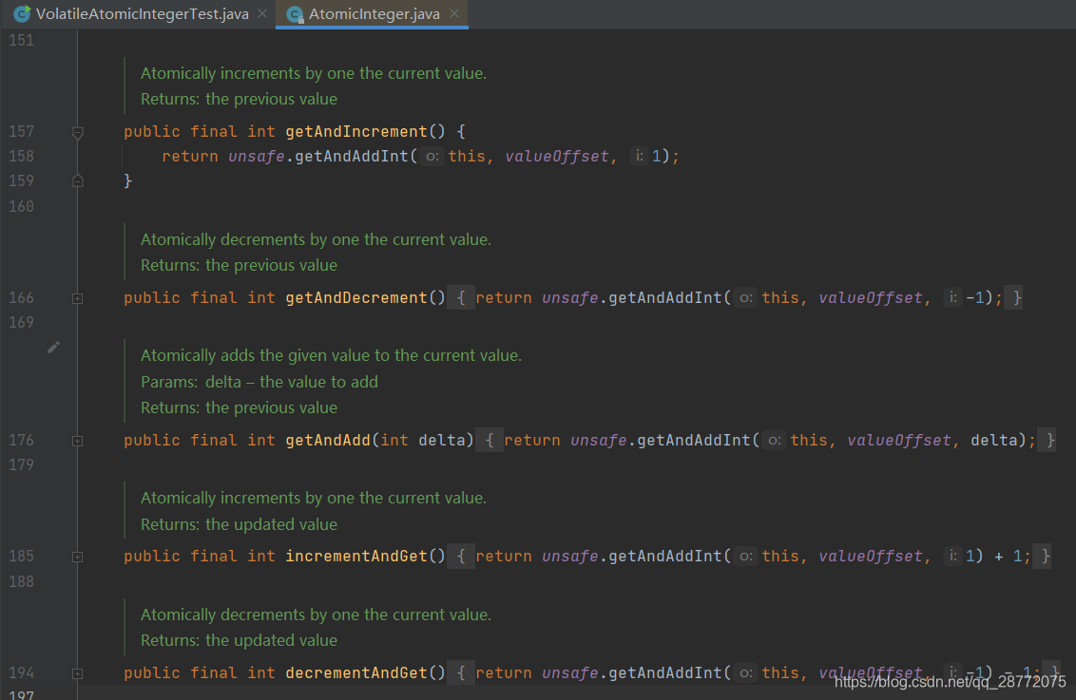Click the 'this' keyword on line 166
This screenshot has height=700, width=1076.
click(x=780, y=297)
